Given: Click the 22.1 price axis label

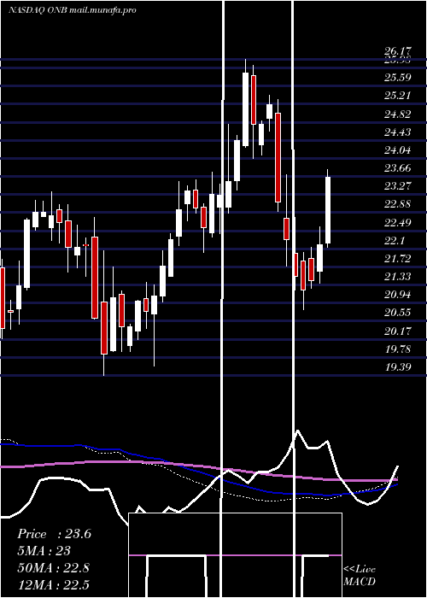Looking at the screenshot, I should (x=395, y=241).
